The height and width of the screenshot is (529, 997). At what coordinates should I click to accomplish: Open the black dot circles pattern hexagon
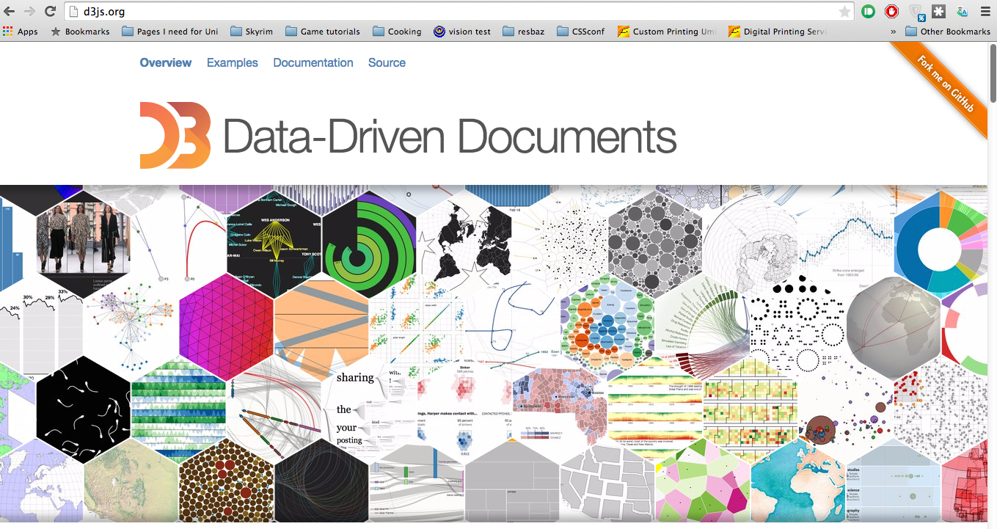tap(798, 326)
